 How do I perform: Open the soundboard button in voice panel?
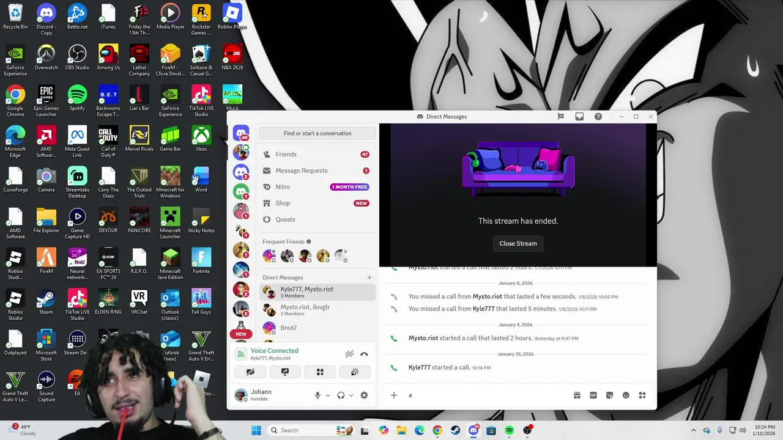click(x=355, y=372)
